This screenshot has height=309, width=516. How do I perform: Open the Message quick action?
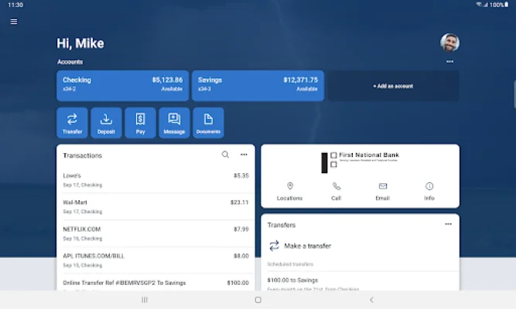pyautogui.click(x=174, y=123)
